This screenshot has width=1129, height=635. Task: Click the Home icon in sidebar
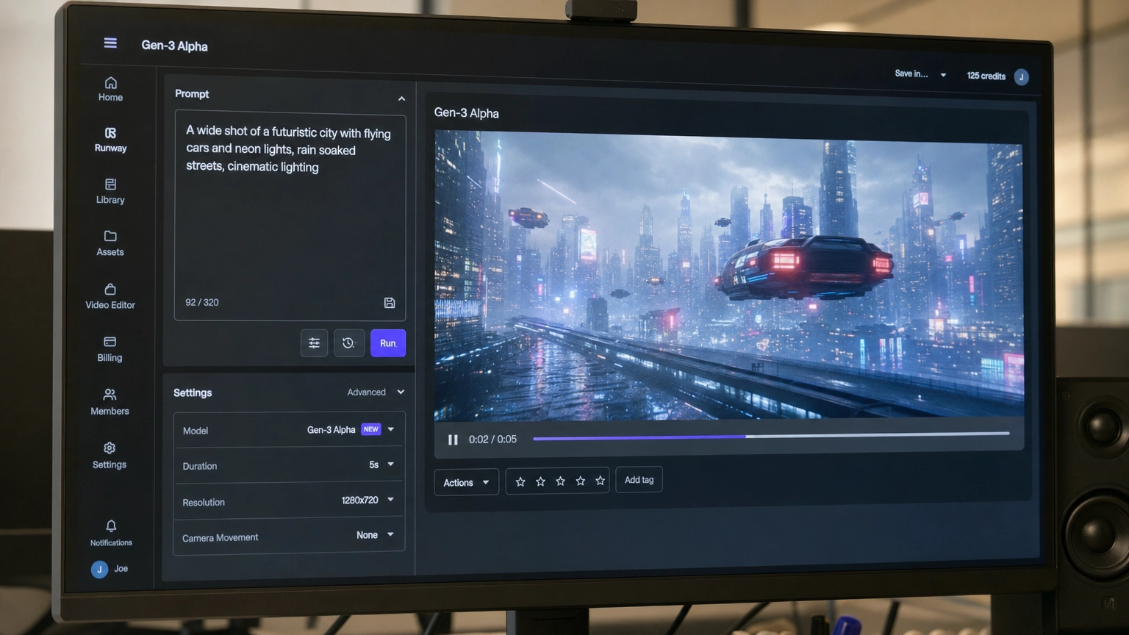111,83
